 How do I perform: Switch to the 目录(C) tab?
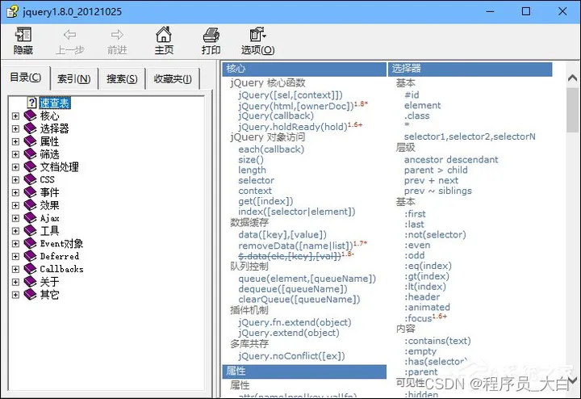26,78
